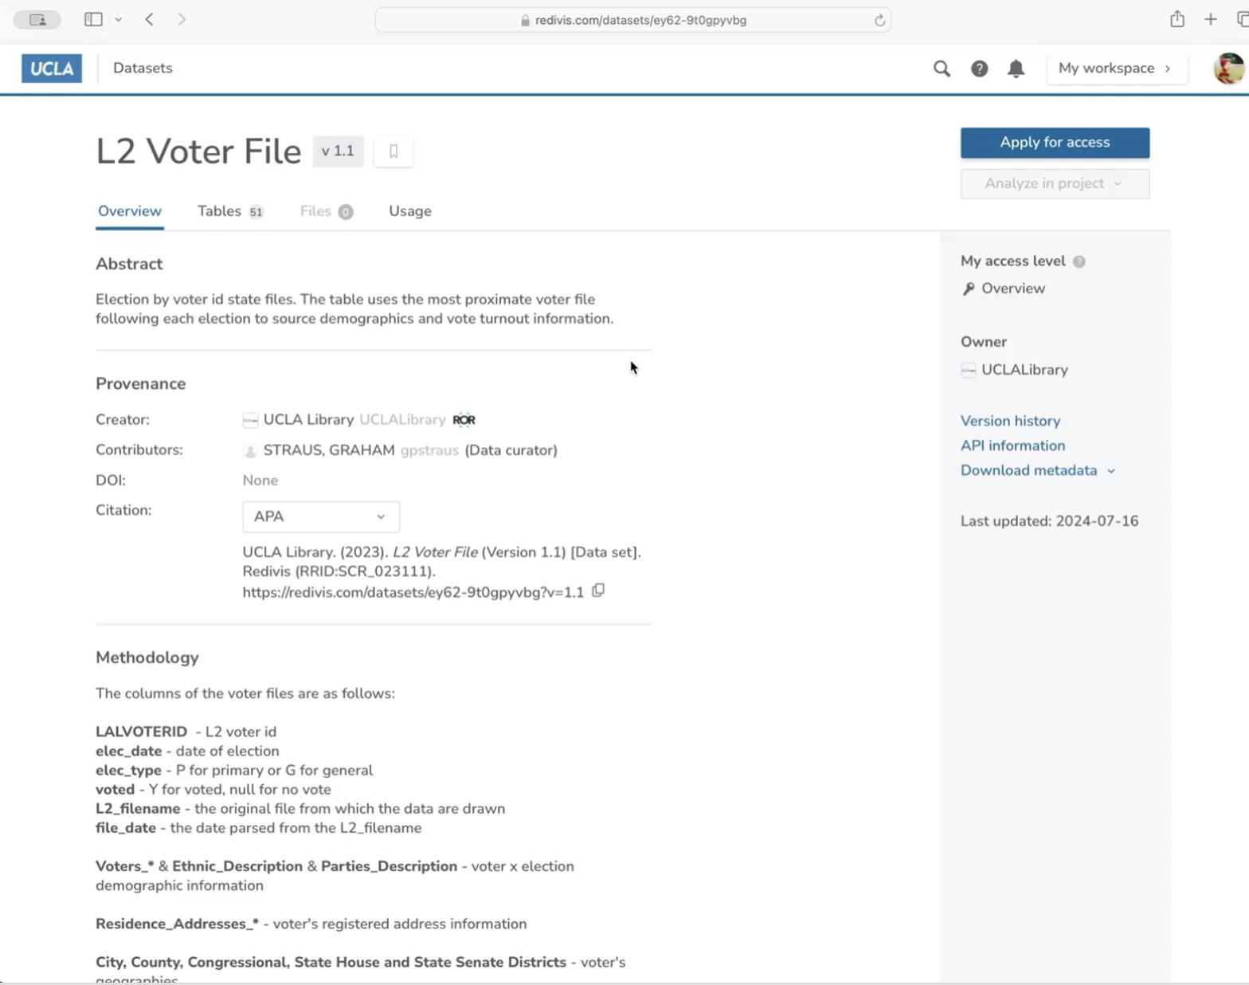Open the browser share menu
The image size is (1249, 985).
pos(1177,19)
